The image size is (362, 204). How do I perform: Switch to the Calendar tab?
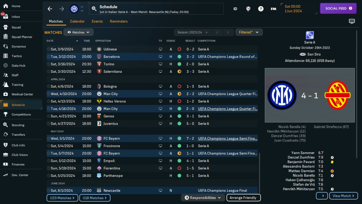[77, 21]
